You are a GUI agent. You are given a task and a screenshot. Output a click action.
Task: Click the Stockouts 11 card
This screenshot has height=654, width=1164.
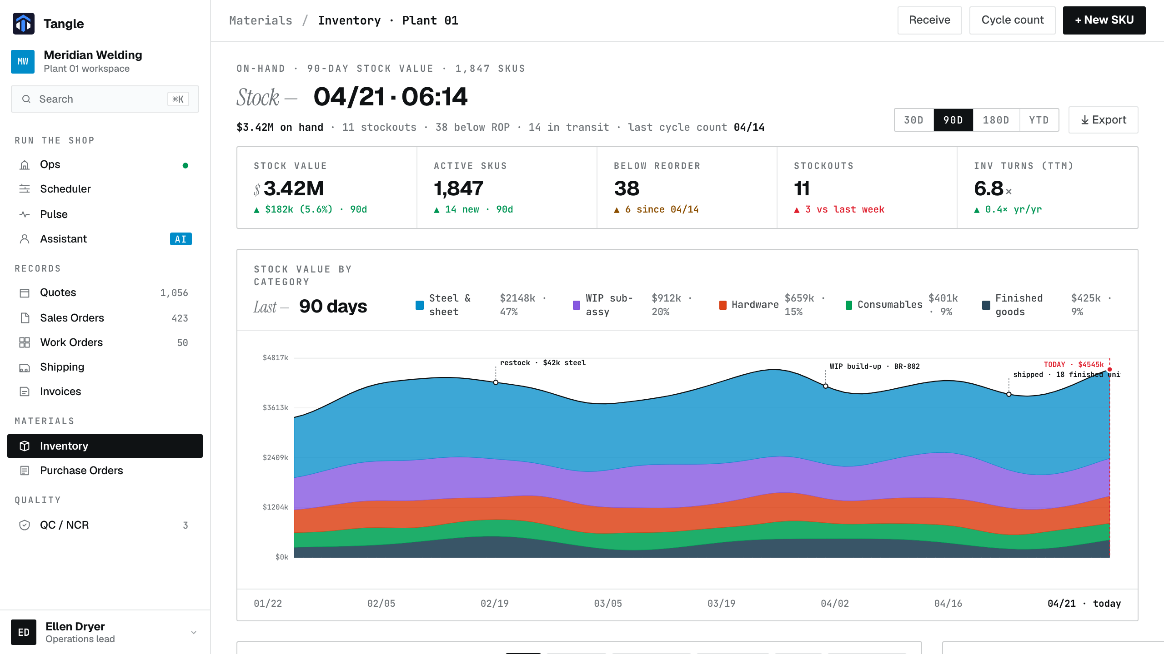[867, 188]
